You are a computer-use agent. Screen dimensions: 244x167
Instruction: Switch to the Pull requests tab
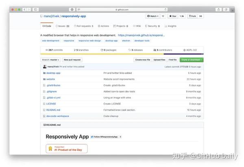coord(83,26)
